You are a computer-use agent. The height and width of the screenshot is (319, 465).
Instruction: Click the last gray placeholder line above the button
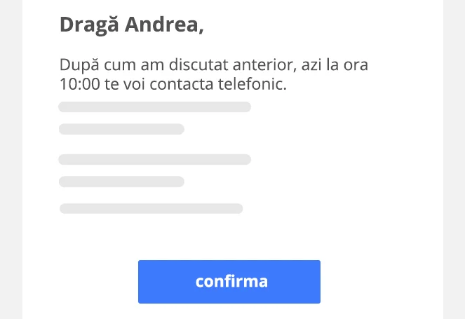coord(151,209)
